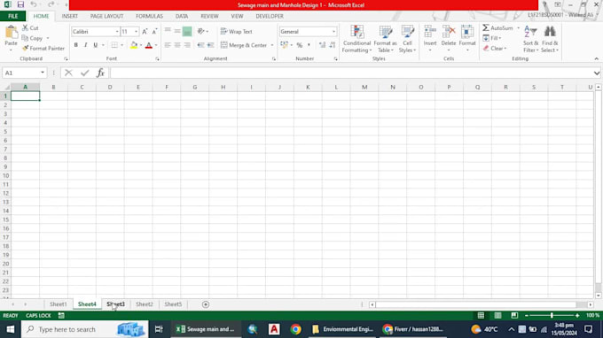Switch to Page Layout view in status bar

click(497, 315)
